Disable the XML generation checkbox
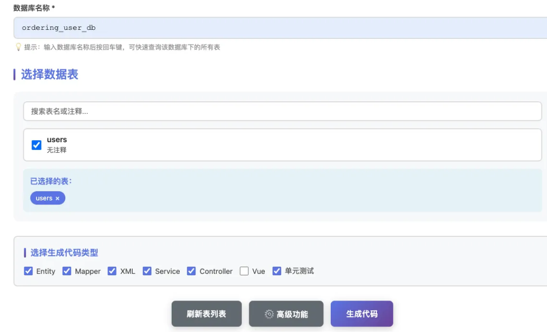547x332 pixels. 112,271
